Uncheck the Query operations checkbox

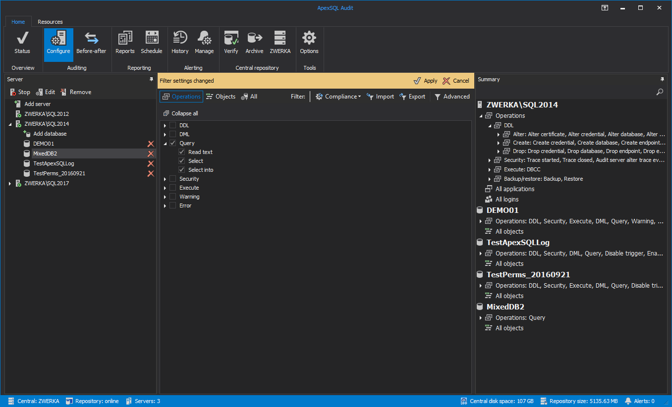click(x=172, y=143)
